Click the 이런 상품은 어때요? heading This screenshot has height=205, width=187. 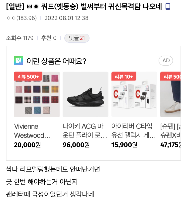click(56, 61)
